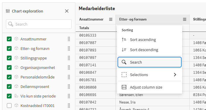Click the Stillingsgruppe label in the exploration list
Screen dimensions: 206x110
point(34,58)
